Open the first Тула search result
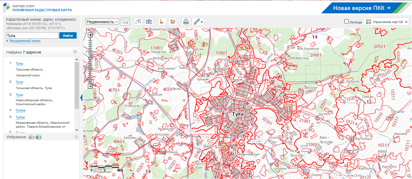The height and width of the screenshot is (179, 412). coord(19,64)
